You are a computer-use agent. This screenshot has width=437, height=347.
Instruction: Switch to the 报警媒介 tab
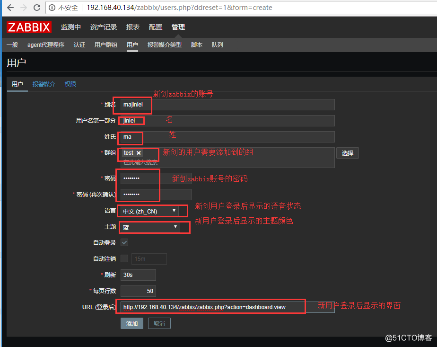pyautogui.click(x=44, y=84)
